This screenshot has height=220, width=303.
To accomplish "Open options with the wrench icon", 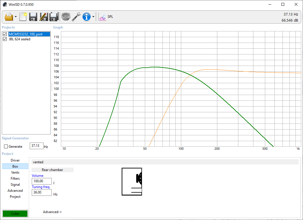I will point(76,17).
